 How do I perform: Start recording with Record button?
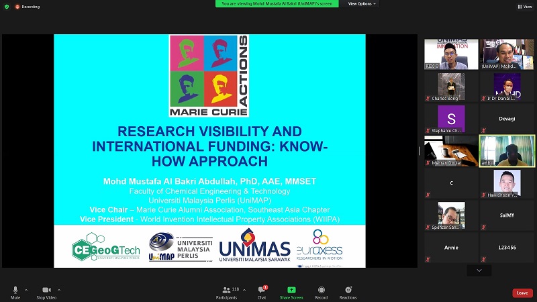click(322, 293)
